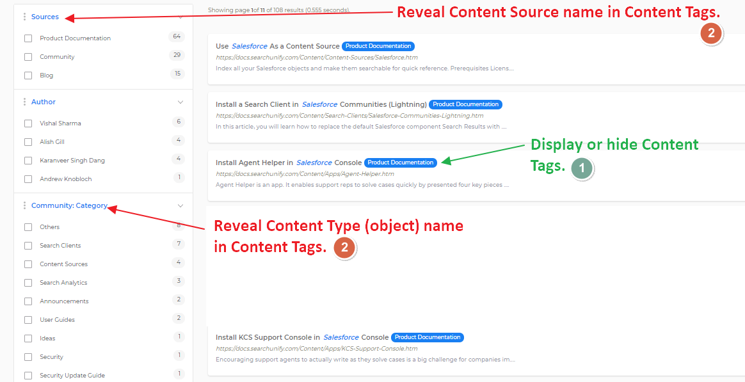Click Product Documentation tag on KCS Support result
Viewport: 745px width, 382px height.
tap(427, 337)
